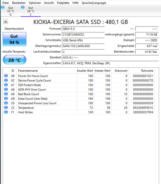Click raw value 00000000027D

(x=143, y=81)
